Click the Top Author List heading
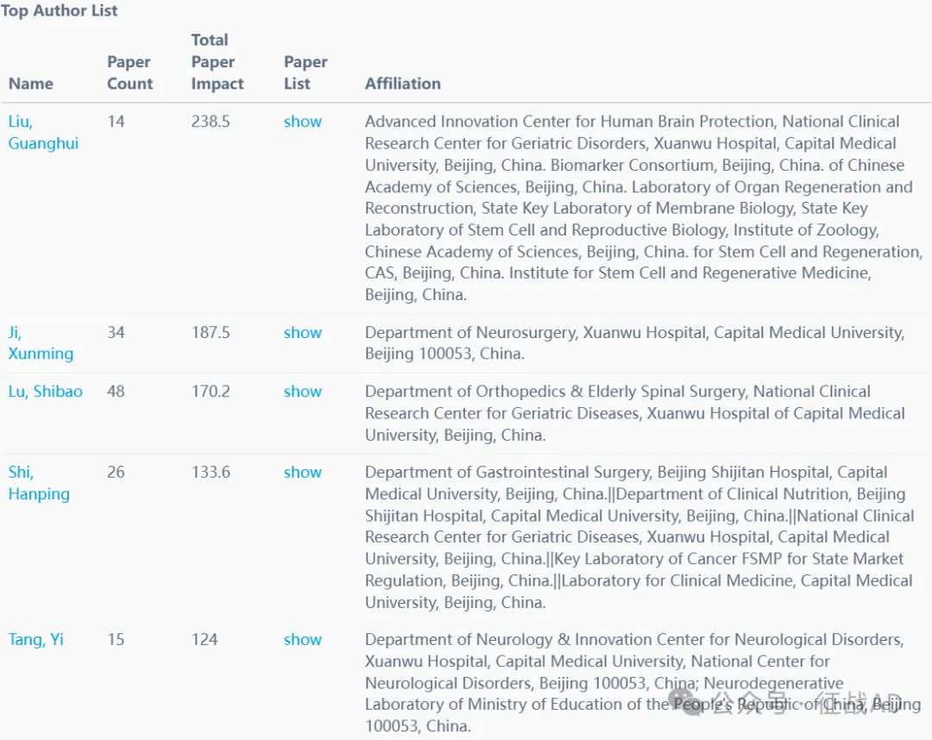This screenshot has height=740, width=932. coord(59,10)
